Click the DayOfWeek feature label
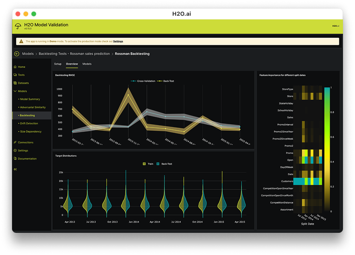Image resolution: width=355 pixels, height=255 pixels. 287,167
